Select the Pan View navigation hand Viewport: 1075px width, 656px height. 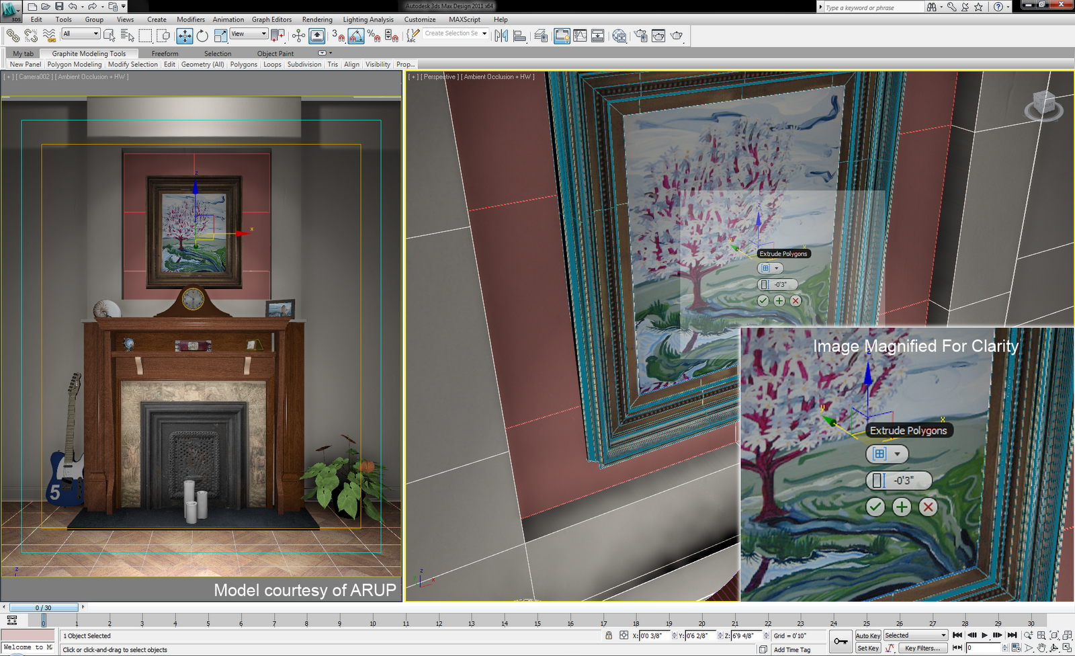[1041, 648]
